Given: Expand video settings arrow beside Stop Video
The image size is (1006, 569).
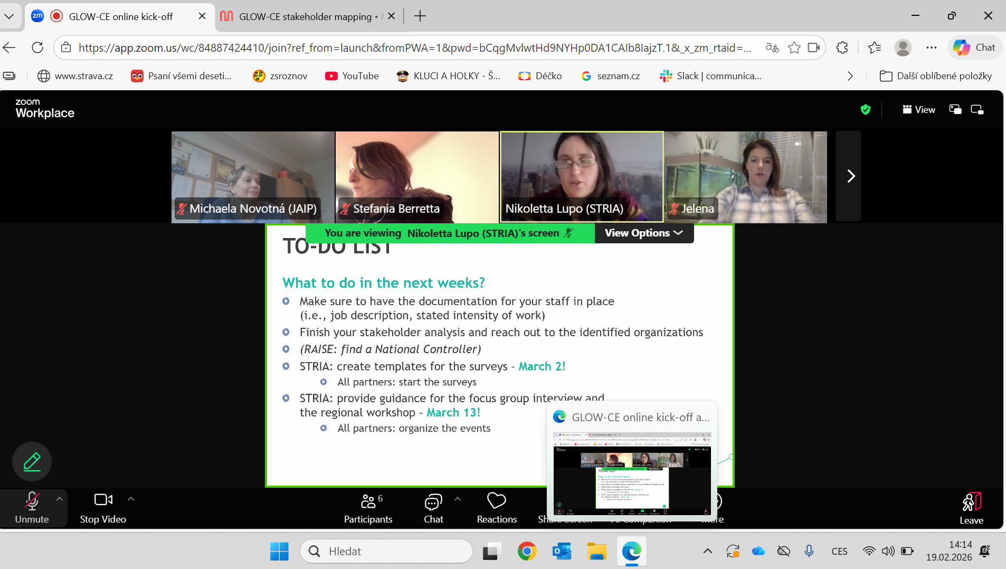Looking at the screenshot, I should click(131, 499).
